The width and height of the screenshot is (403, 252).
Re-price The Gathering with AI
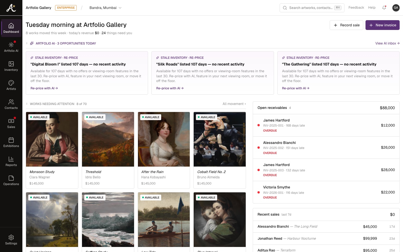point(296,88)
